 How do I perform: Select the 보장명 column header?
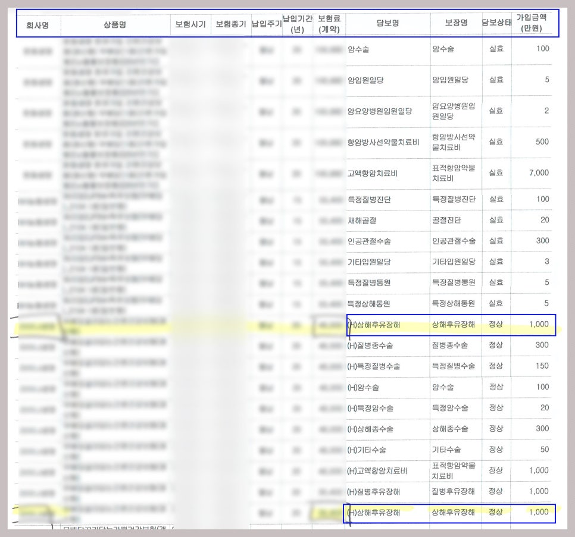click(456, 24)
